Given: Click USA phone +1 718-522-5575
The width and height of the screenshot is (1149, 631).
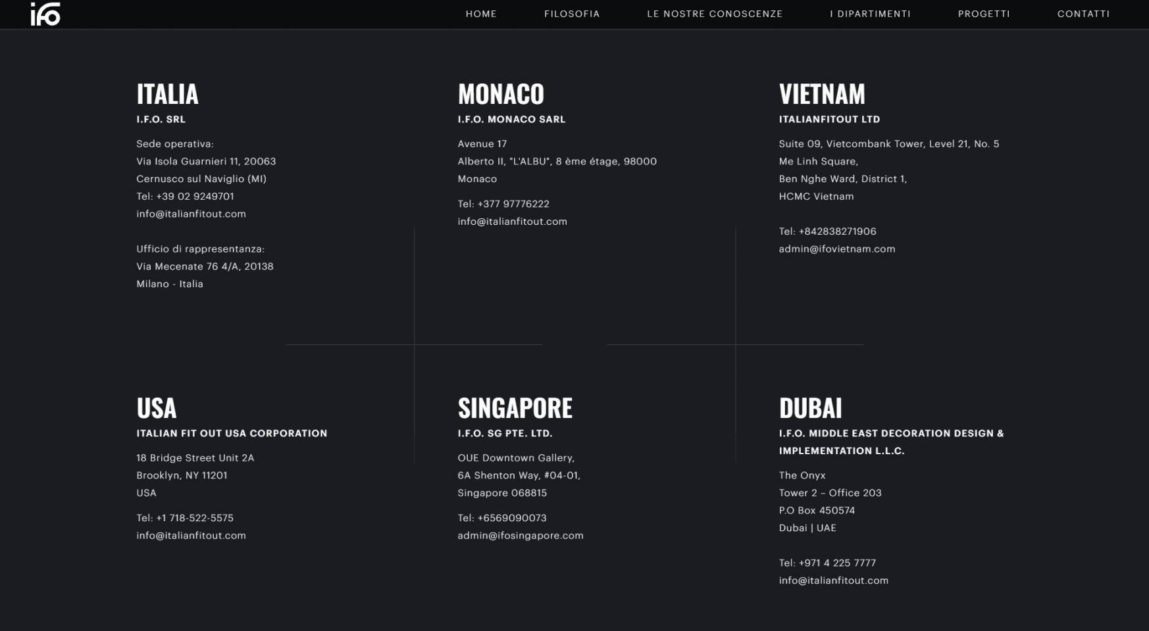Looking at the screenshot, I should point(195,518).
